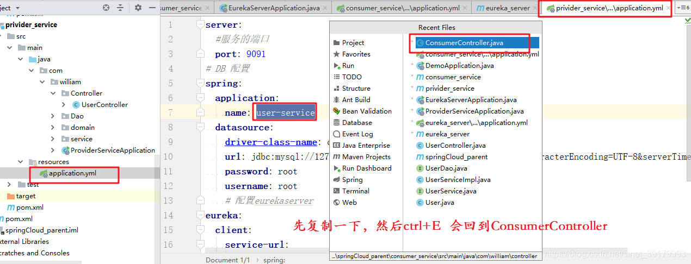The height and width of the screenshot is (264, 691).
Task: Open Java Enterprise tool window entry
Action: [366, 146]
